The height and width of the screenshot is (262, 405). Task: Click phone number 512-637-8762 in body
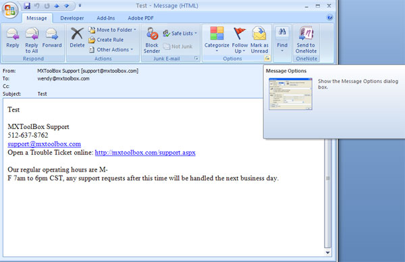[28, 135]
